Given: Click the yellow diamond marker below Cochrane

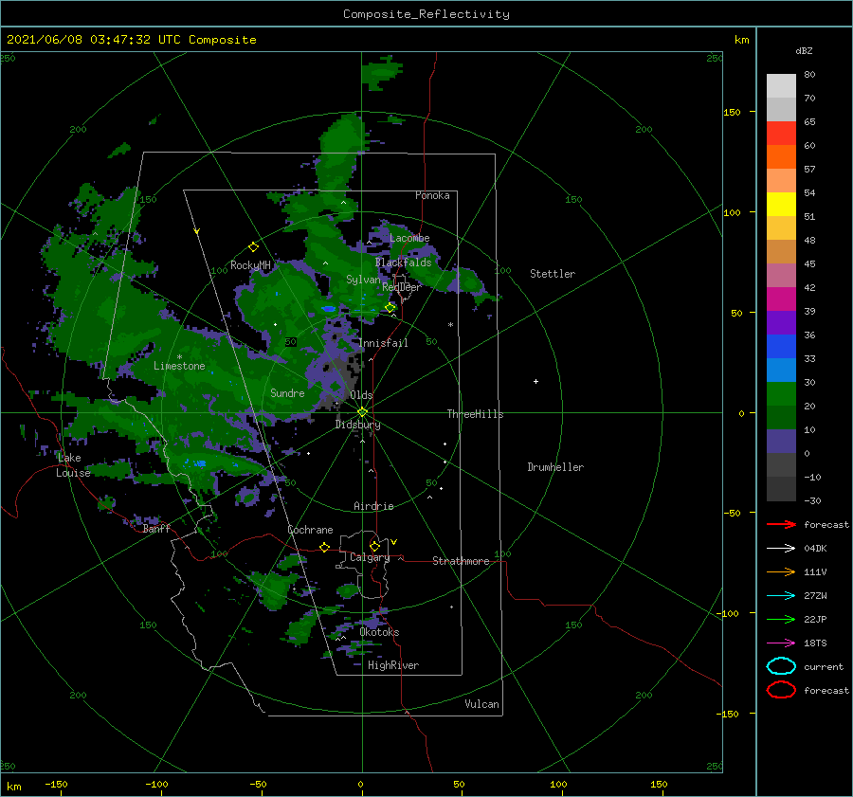Looking at the screenshot, I should pyautogui.click(x=325, y=548).
